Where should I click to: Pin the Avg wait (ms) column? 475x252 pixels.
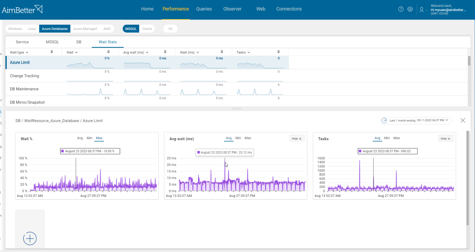coord(165,52)
